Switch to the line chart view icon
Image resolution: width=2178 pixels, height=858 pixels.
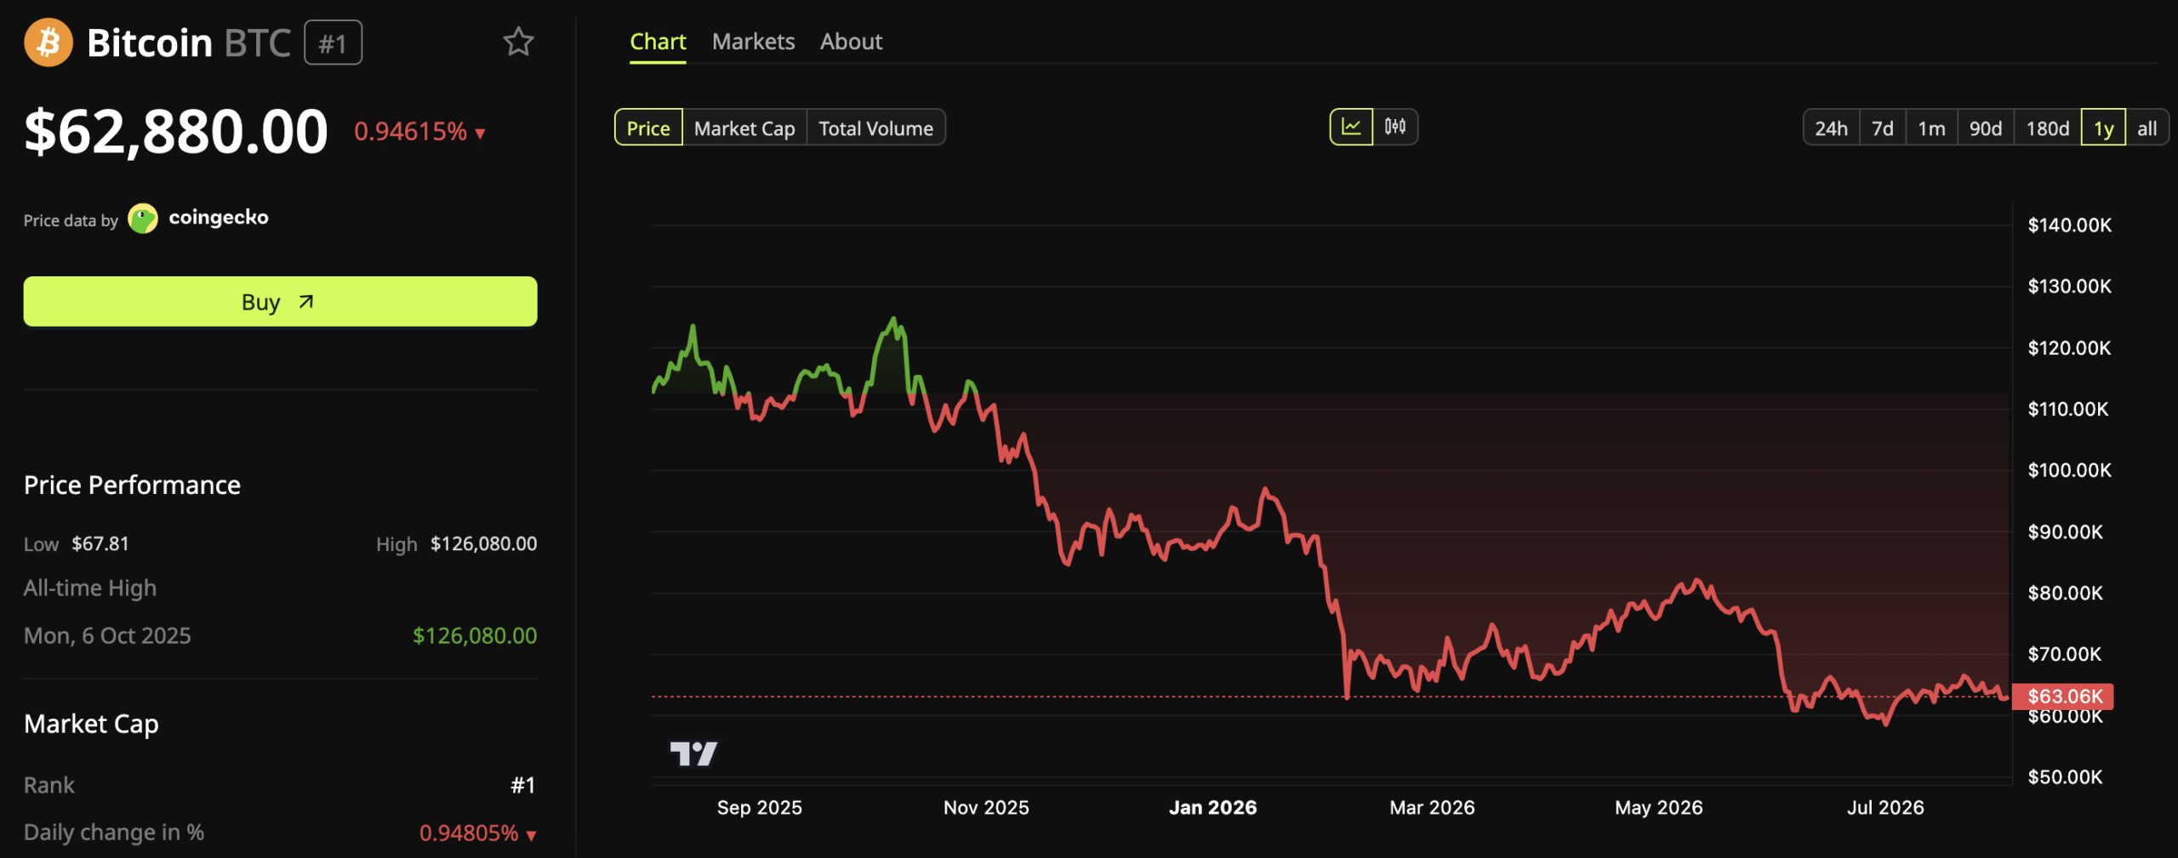[1351, 128]
